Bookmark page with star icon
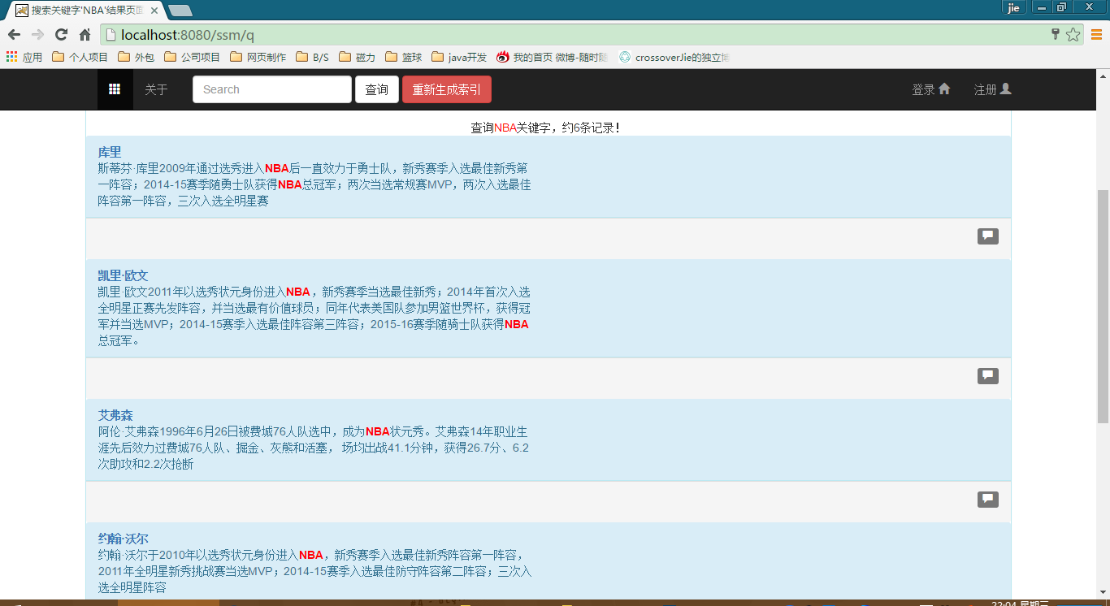This screenshot has width=1110, height=606. [1073, 34]
